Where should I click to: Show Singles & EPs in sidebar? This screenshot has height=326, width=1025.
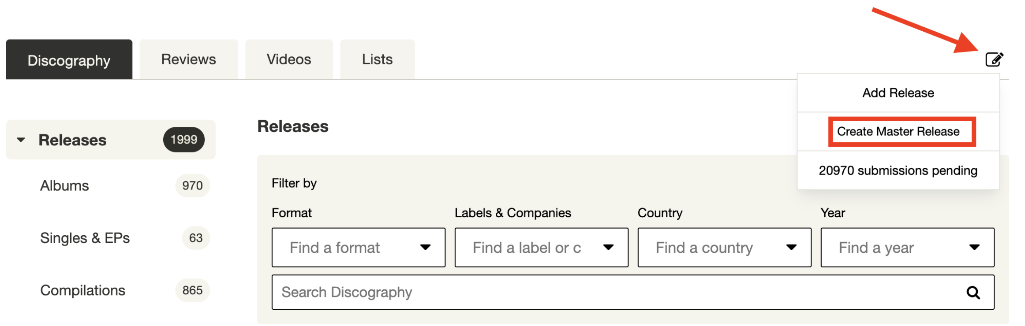85,238
